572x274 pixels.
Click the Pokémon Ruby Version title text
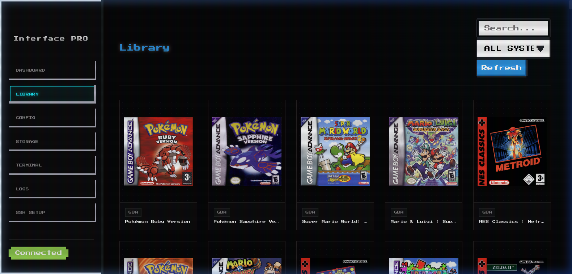coord(157,222)
